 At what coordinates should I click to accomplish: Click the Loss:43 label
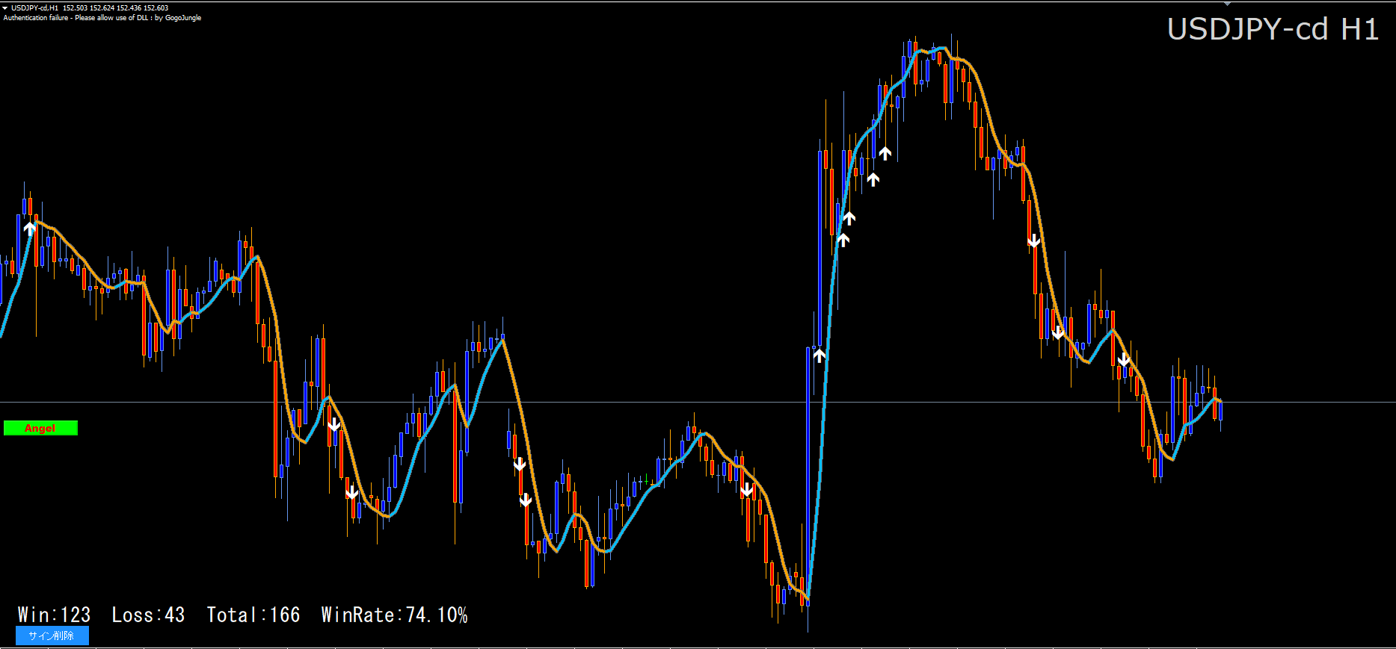click(148, 615)
